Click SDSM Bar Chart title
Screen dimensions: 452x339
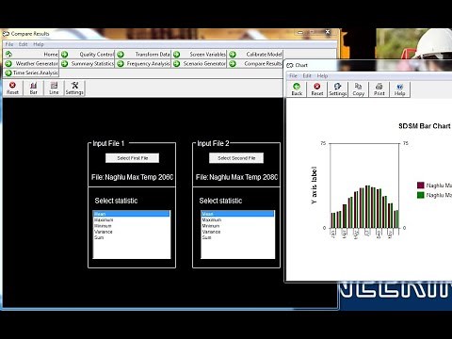pyautogui.click(x=425, y=126)
